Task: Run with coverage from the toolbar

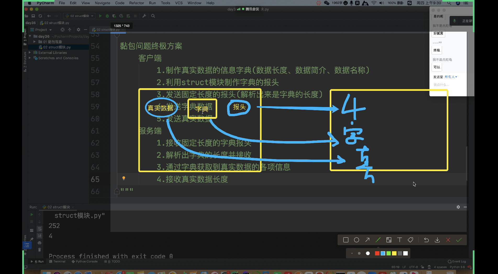Action: coord(114,16)
